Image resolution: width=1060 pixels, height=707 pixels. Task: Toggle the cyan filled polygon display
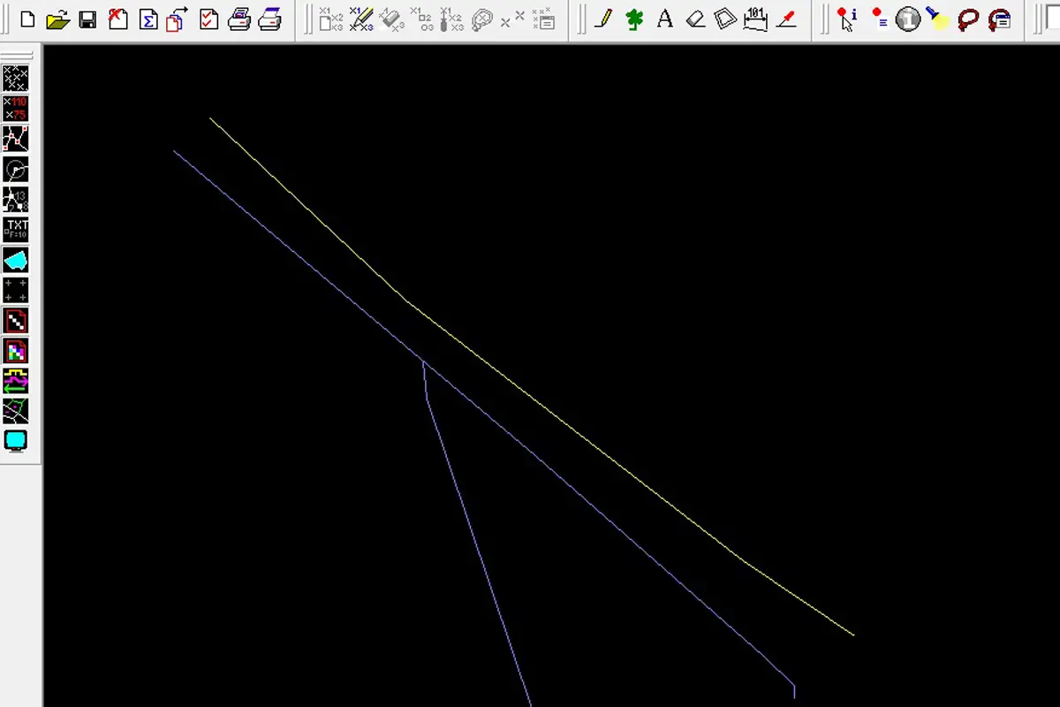[16, 260]
